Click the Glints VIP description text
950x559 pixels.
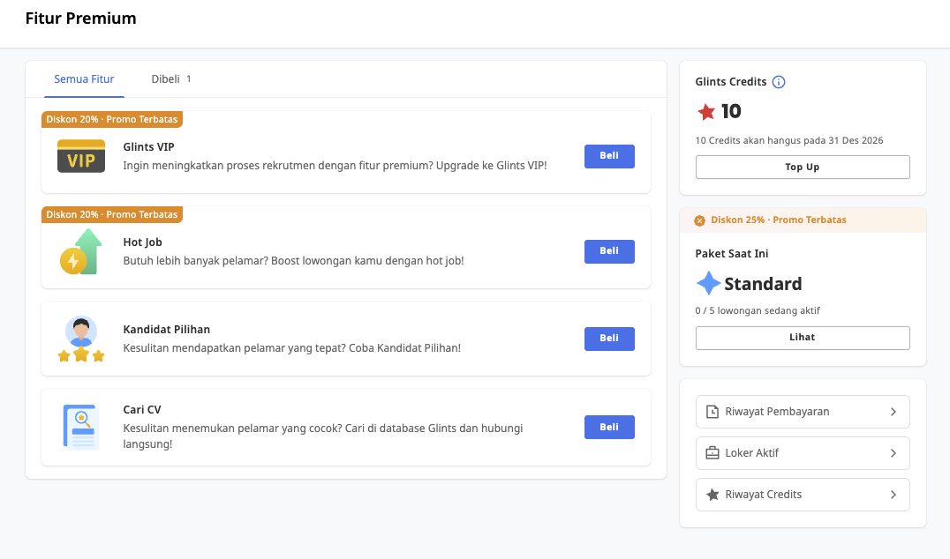335,165
